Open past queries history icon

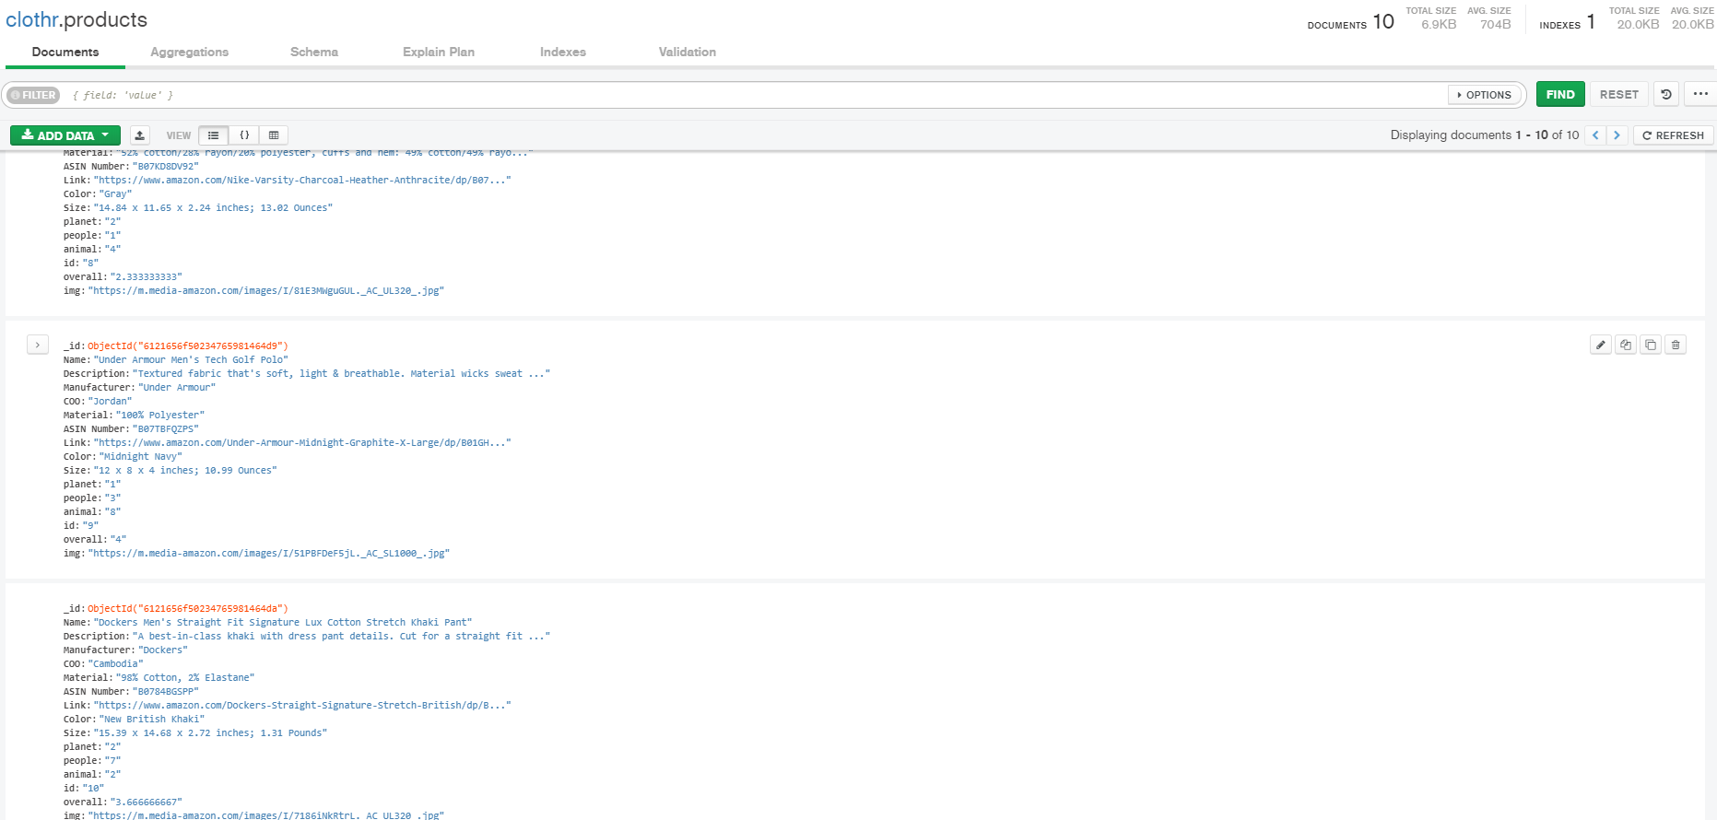(1666, 94)
